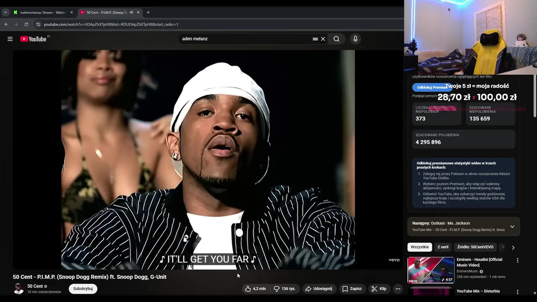Viewport: 537px width, 302px height.
Task: Open site info icon beside the URL
Action: (x=38, y=24)
